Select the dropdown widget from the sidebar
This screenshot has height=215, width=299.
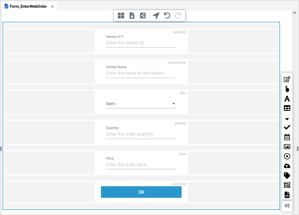pyautogui.click(x=287, y=119)
